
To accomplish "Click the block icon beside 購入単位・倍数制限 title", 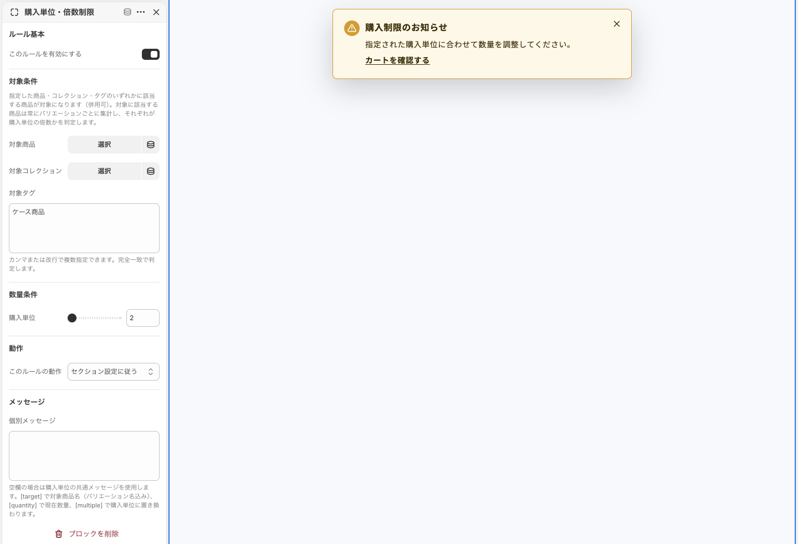I will [14, 12].
